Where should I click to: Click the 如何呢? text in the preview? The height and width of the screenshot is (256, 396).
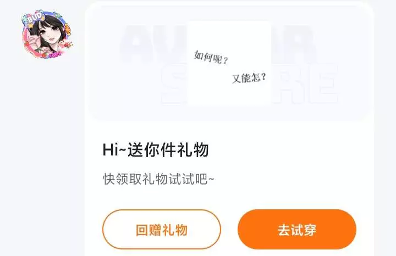tap(211, 57)
